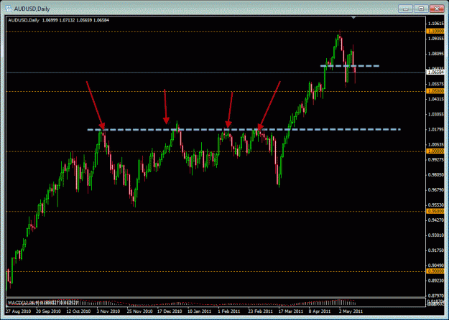Select the long dashed line near 1.01795
449x320 pixels.
point(244,130)
